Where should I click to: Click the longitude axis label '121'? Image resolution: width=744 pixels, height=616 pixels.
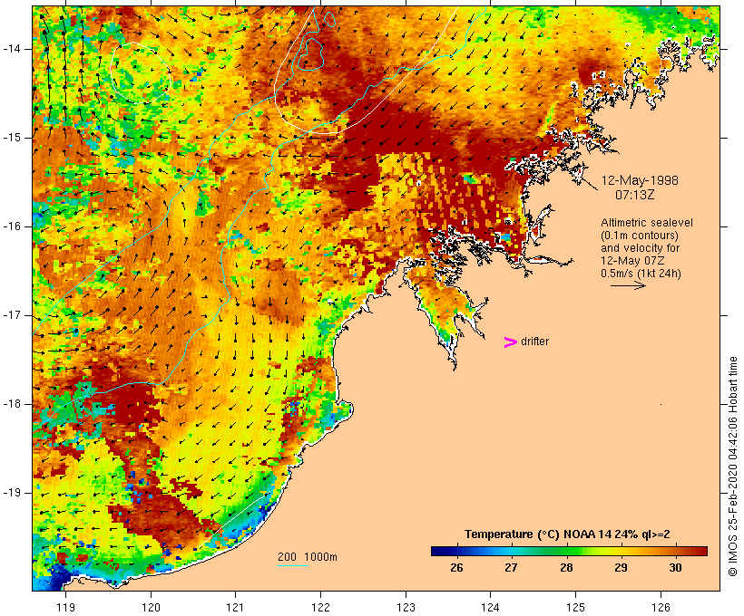click(235, 607)
